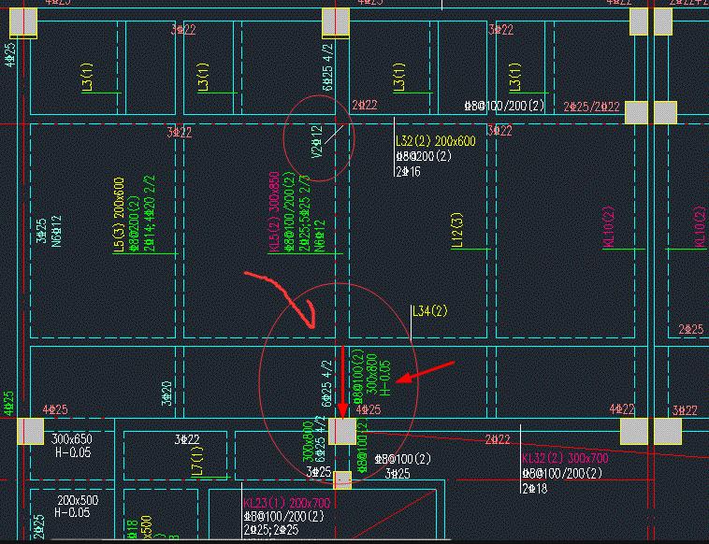709x544 pixels.
Task: Click the 'V2ф12' annotation with leader line
Action: (x=317, y=141)
